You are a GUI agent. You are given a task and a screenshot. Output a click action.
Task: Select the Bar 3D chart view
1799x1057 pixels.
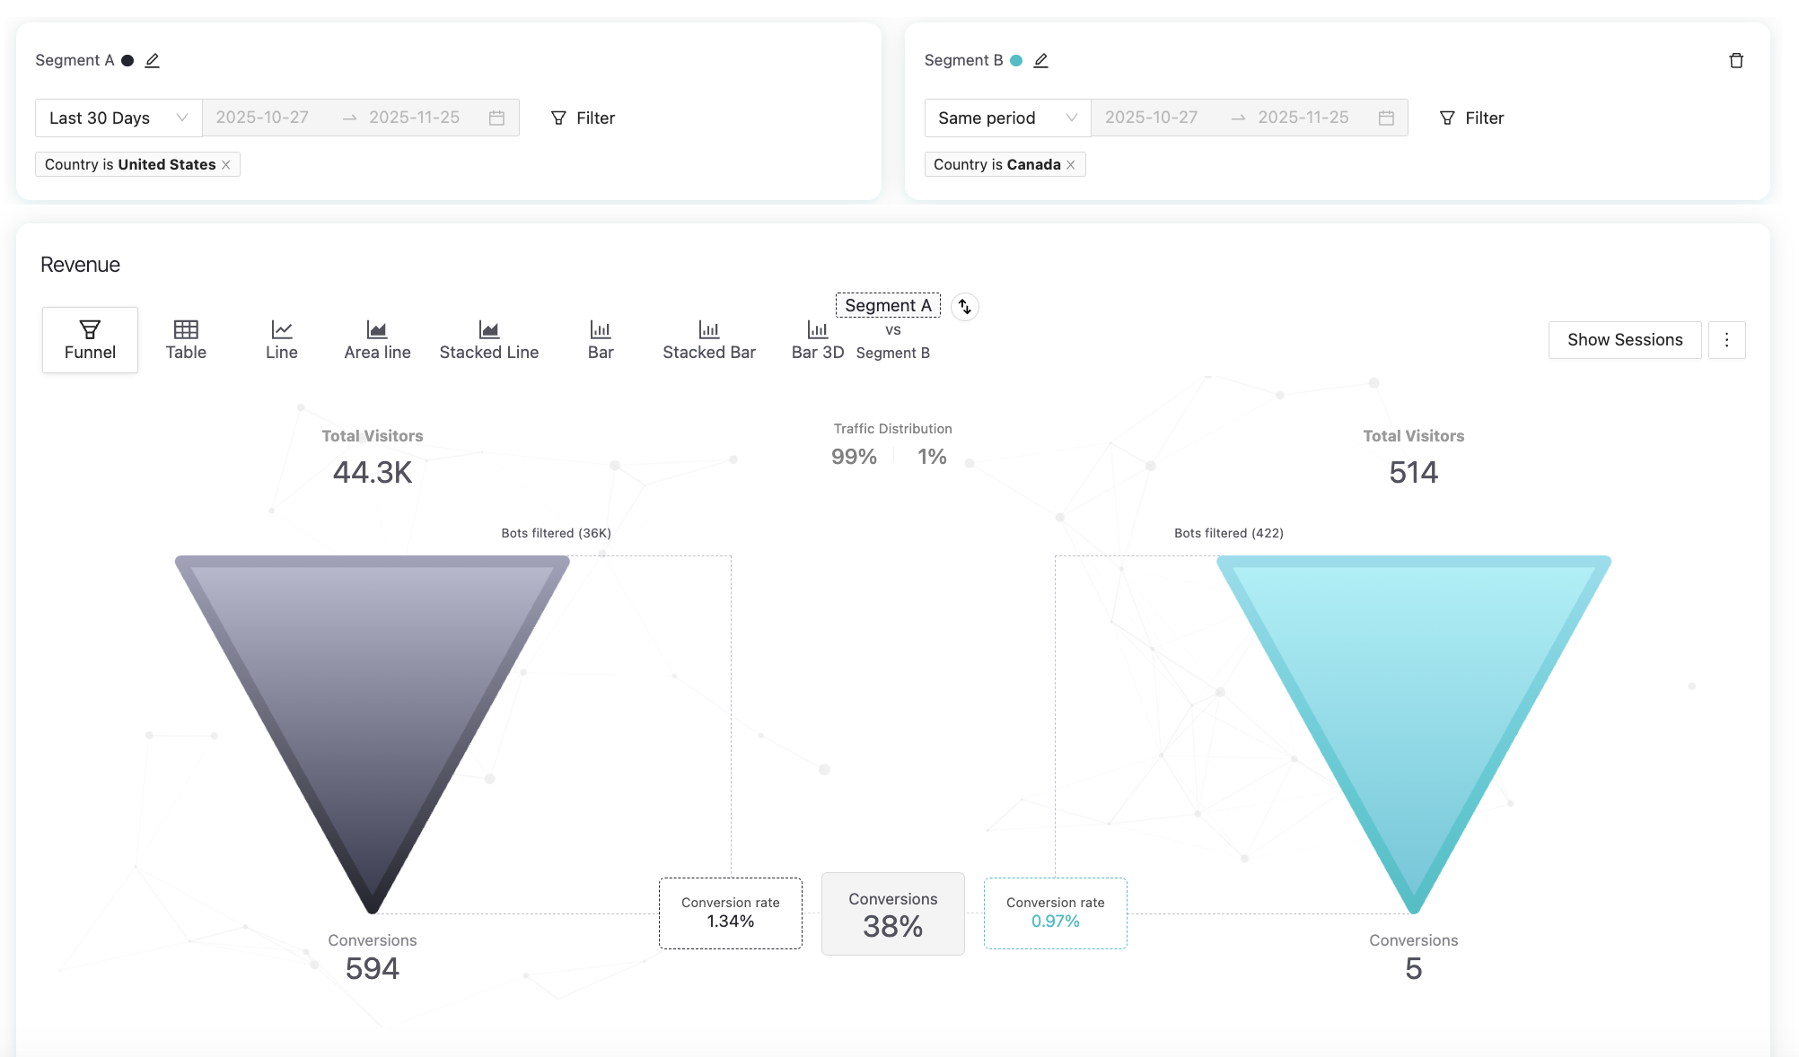(817, 340)
